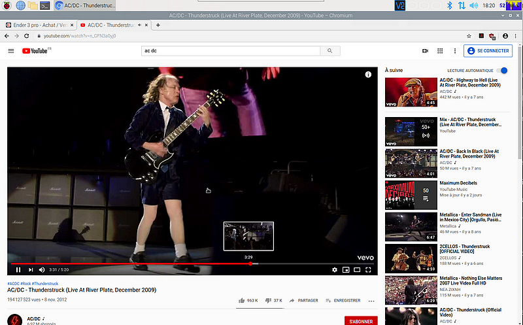The height and width of the screenshot is (325, 523).
Task: Skip to next video
Action: point(31,269)
